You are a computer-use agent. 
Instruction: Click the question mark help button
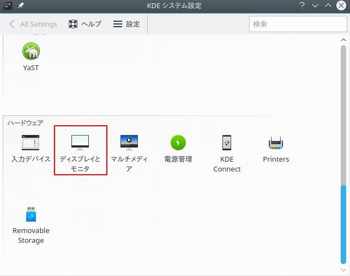tap(302, 5)
